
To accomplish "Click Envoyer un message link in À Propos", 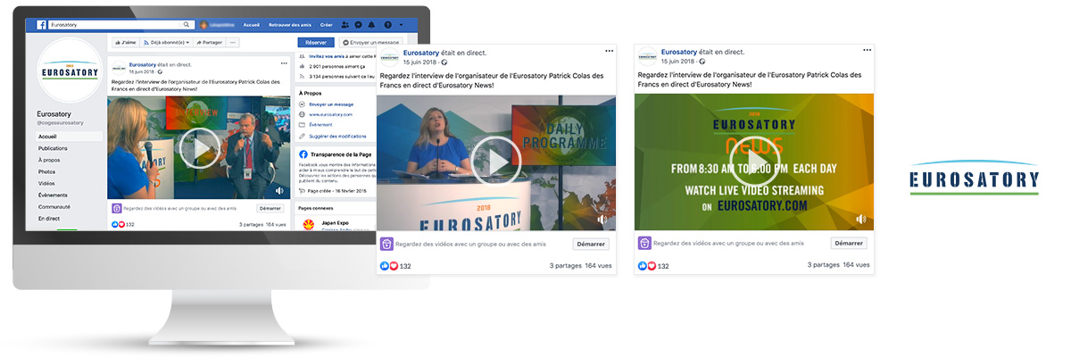I will [331, 104].
